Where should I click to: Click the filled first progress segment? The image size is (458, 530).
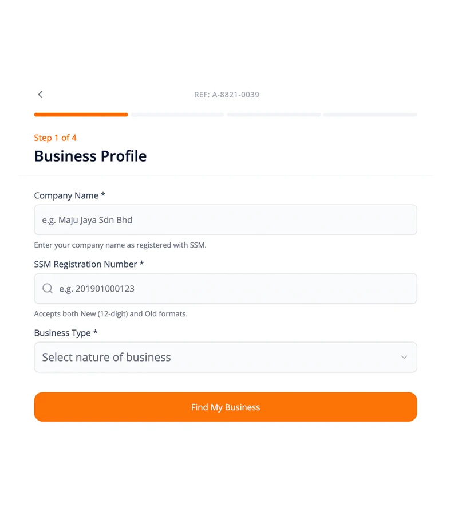[x=81, y=115]
